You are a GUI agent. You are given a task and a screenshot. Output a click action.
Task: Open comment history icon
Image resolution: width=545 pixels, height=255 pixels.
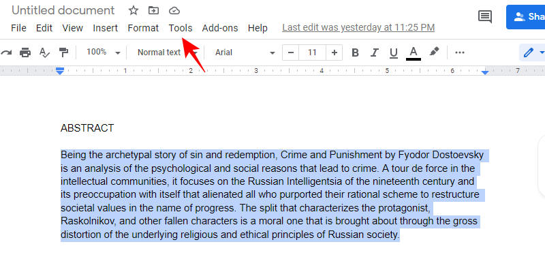coord(485,16)
